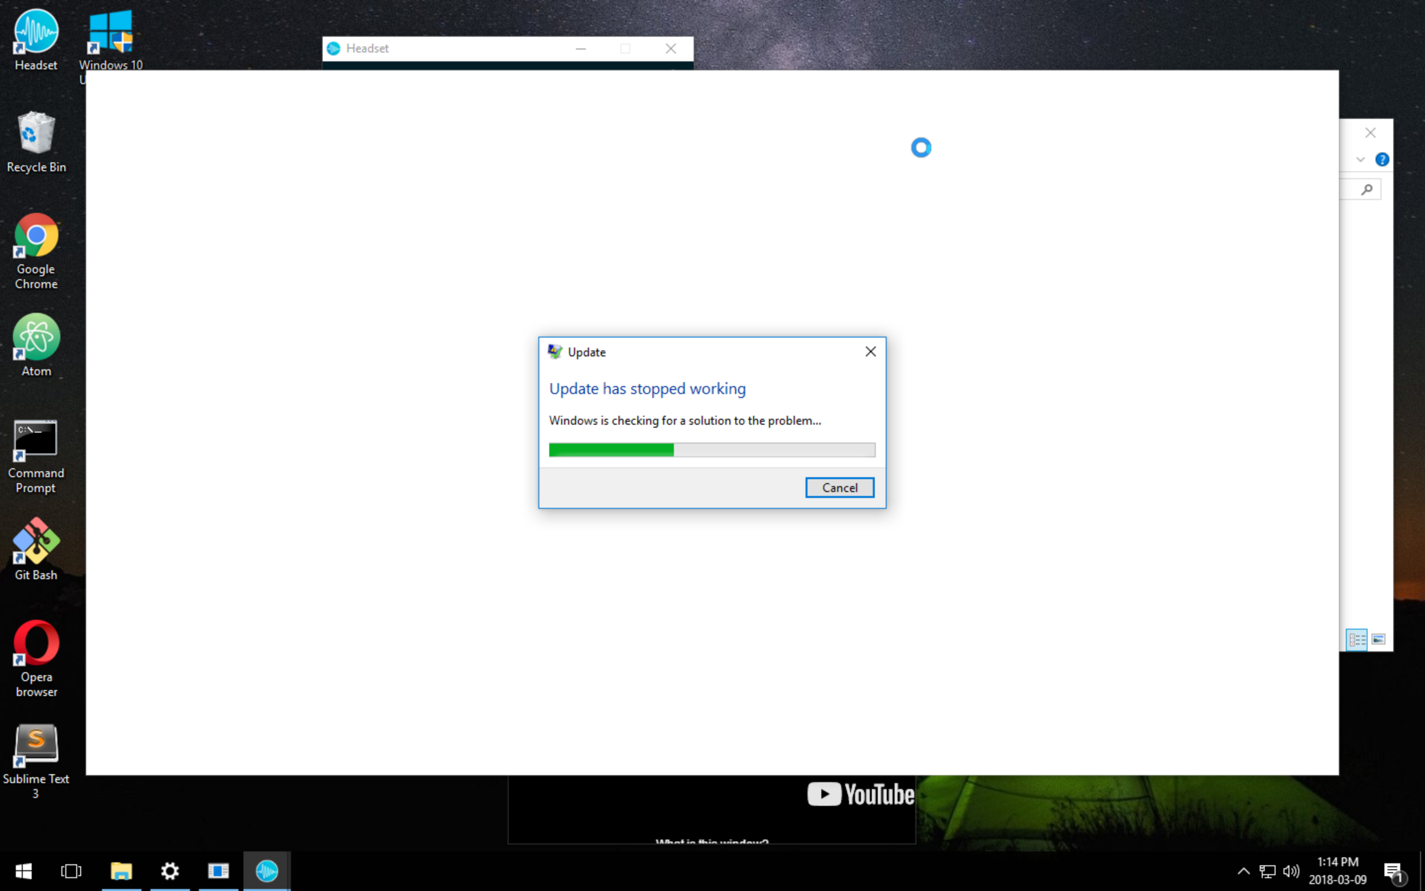Launch Git Bash from the desktop

[35, 542]
